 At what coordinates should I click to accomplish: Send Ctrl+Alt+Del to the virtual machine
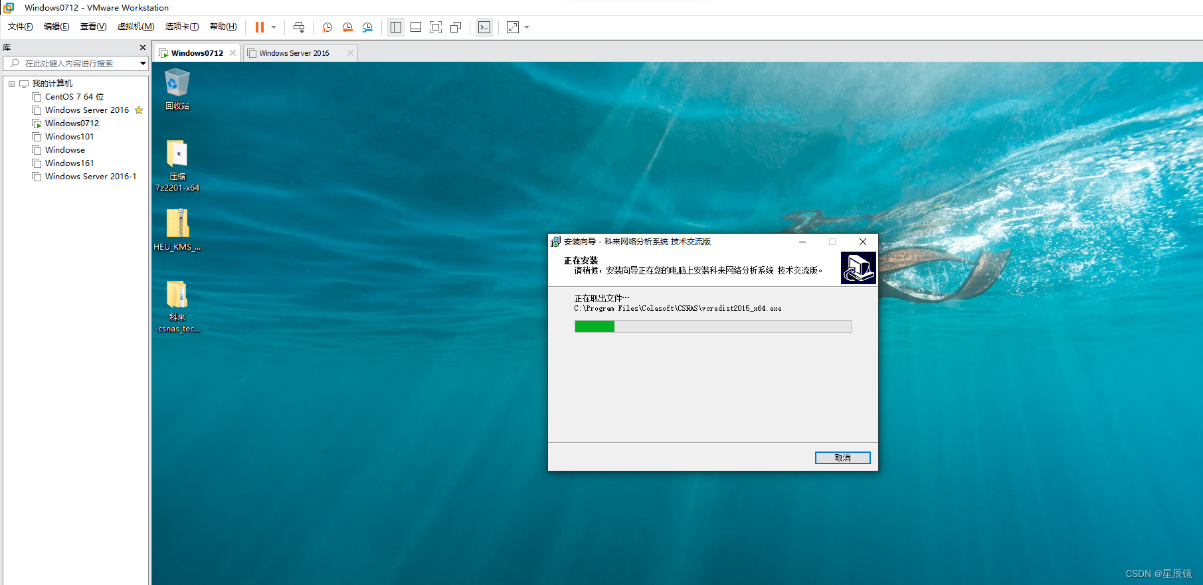click(x=299, y=27)
